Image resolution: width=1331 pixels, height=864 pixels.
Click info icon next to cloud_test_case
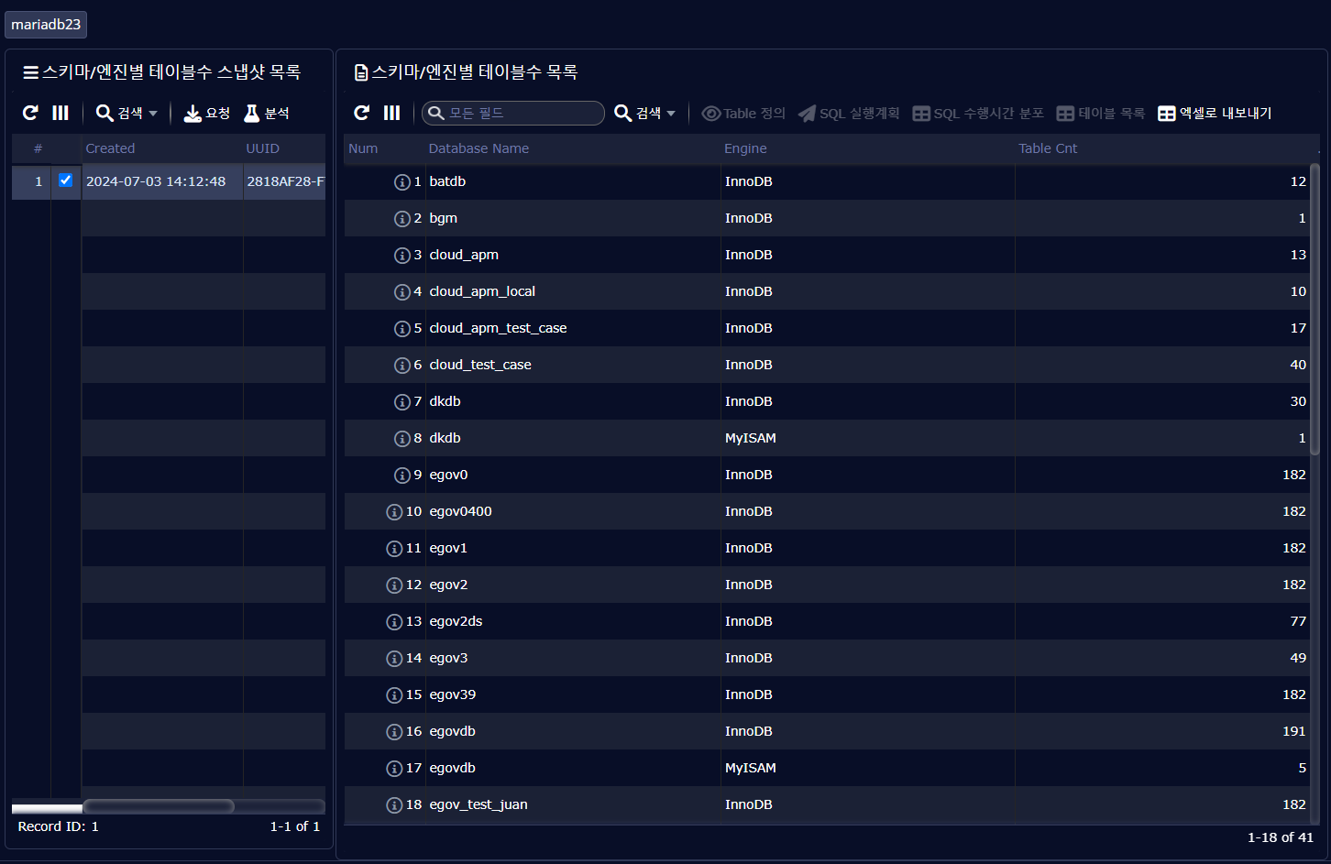[x=401, y=365]
